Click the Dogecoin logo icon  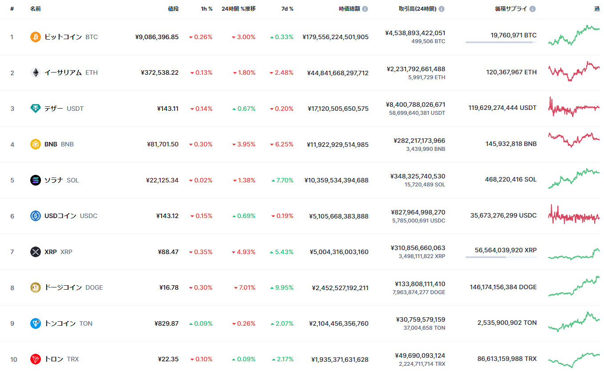pos(36,287)
